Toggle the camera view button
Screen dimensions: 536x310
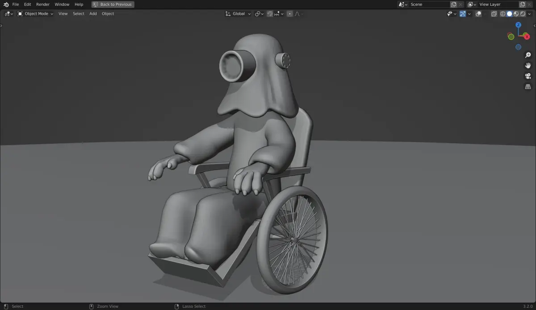[x=528, y=76]
